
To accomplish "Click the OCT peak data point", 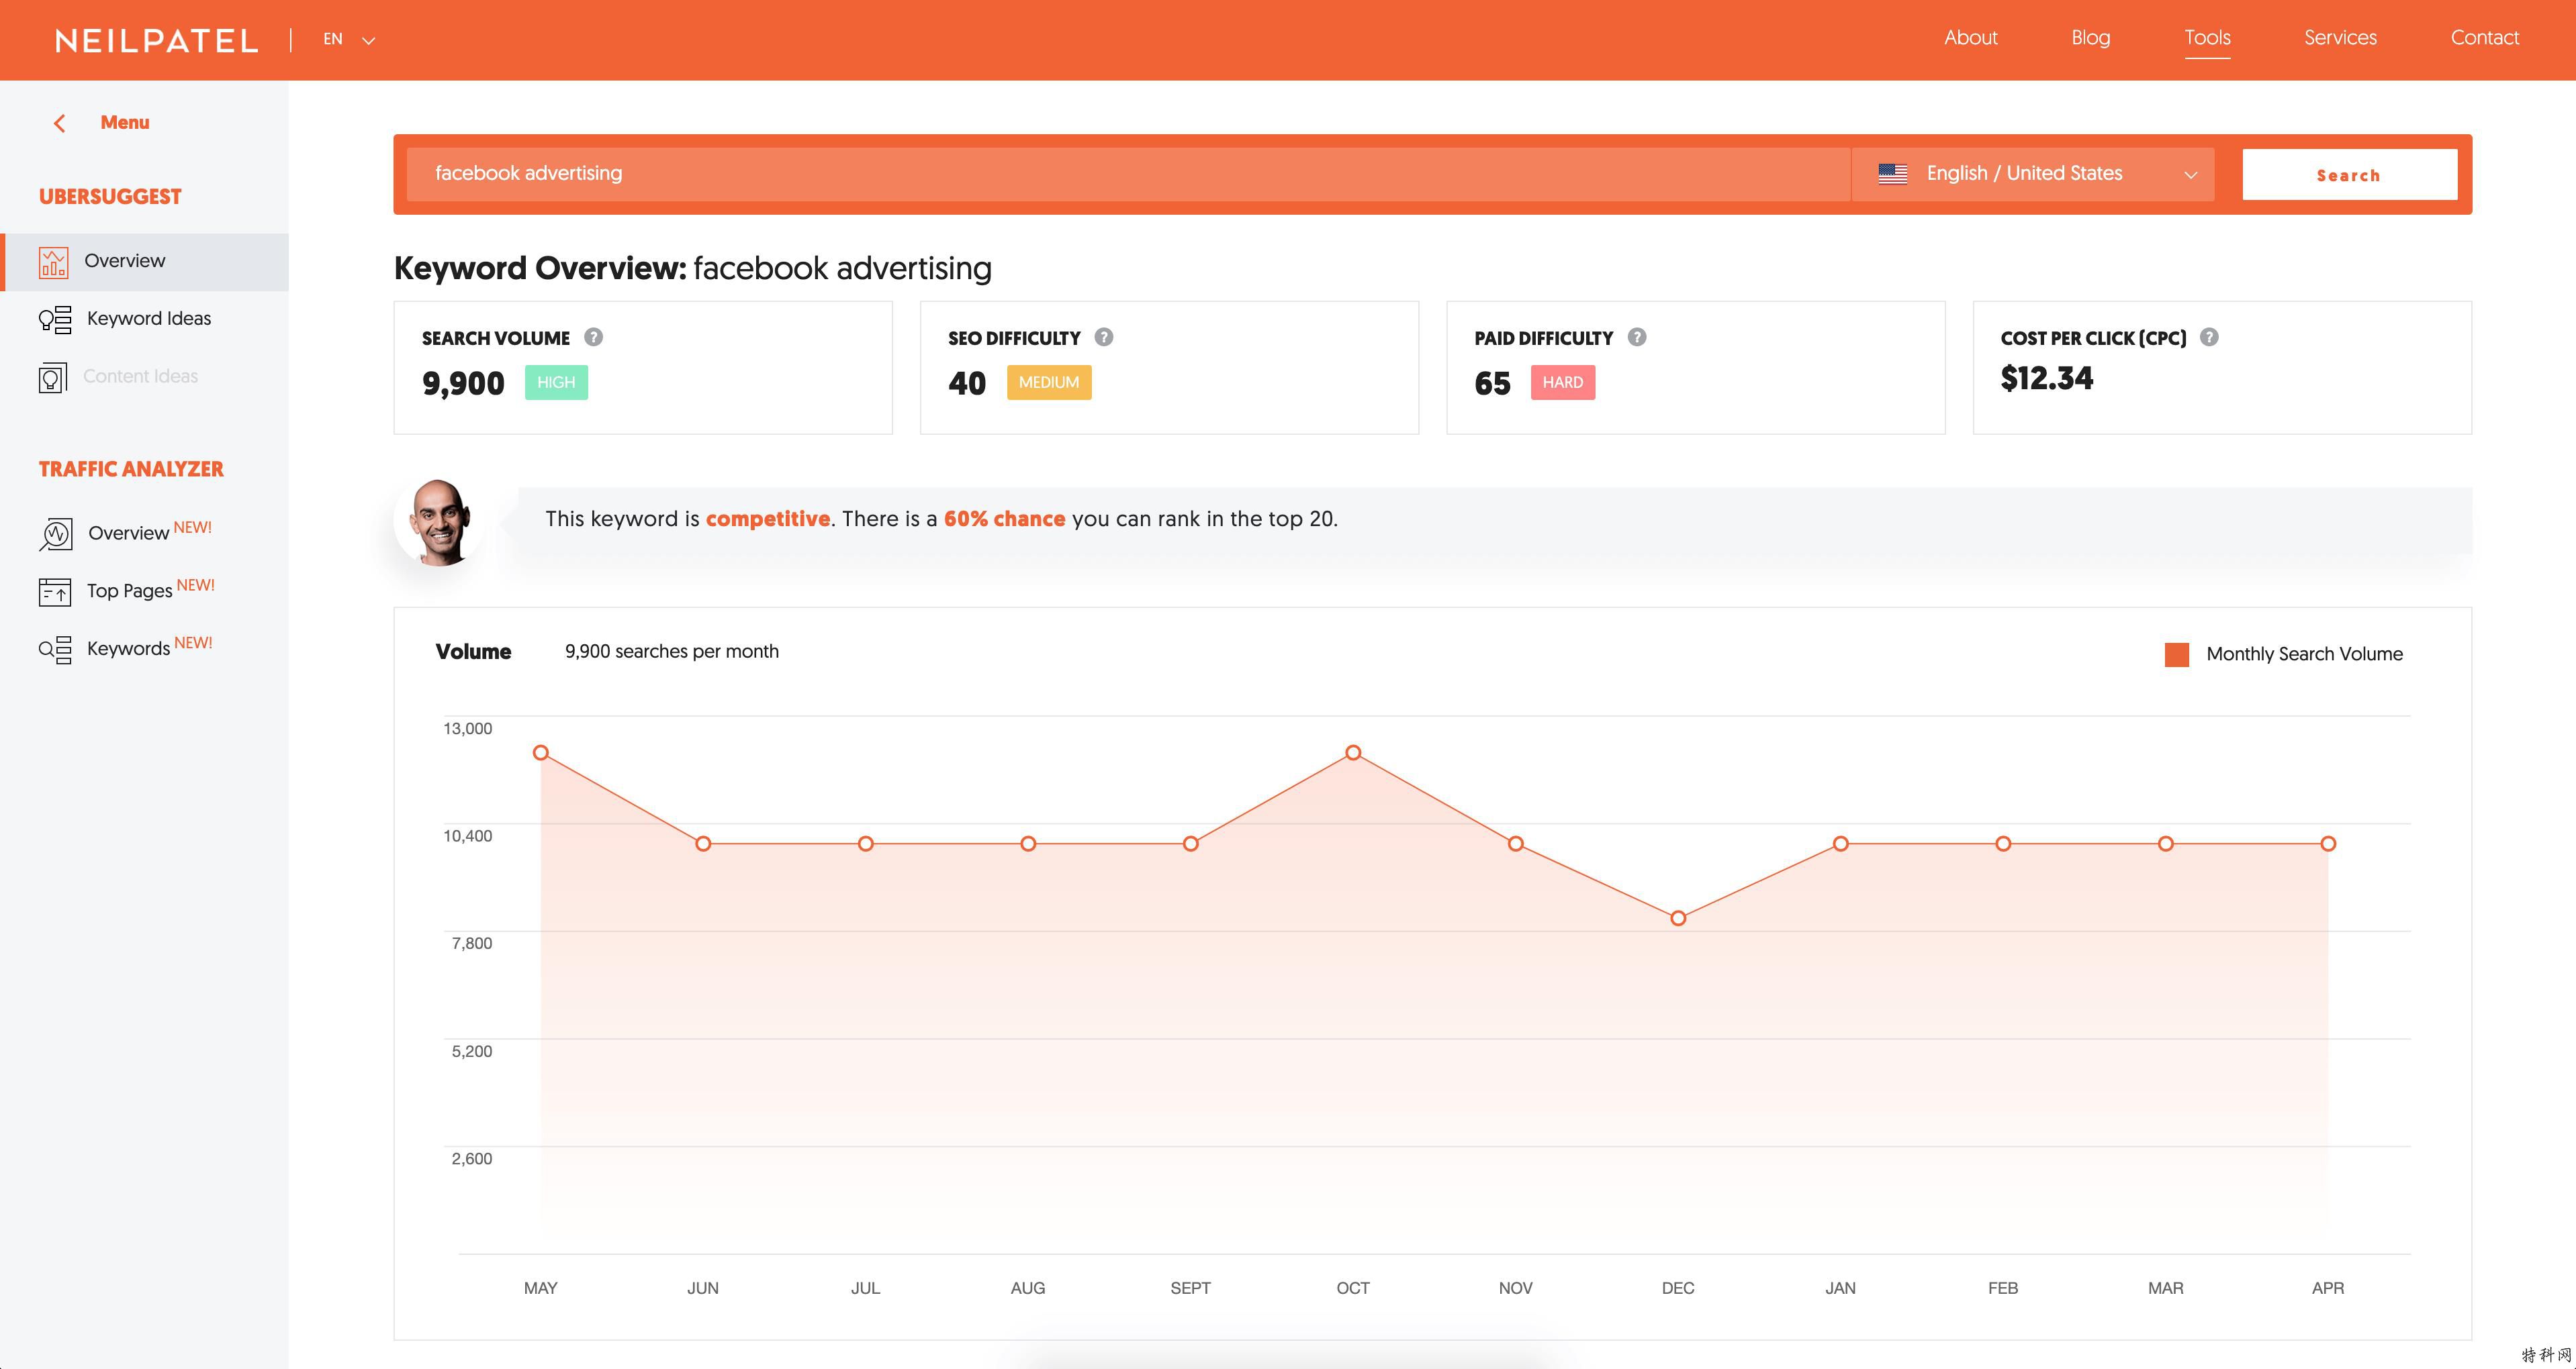I will [1353, 752].
